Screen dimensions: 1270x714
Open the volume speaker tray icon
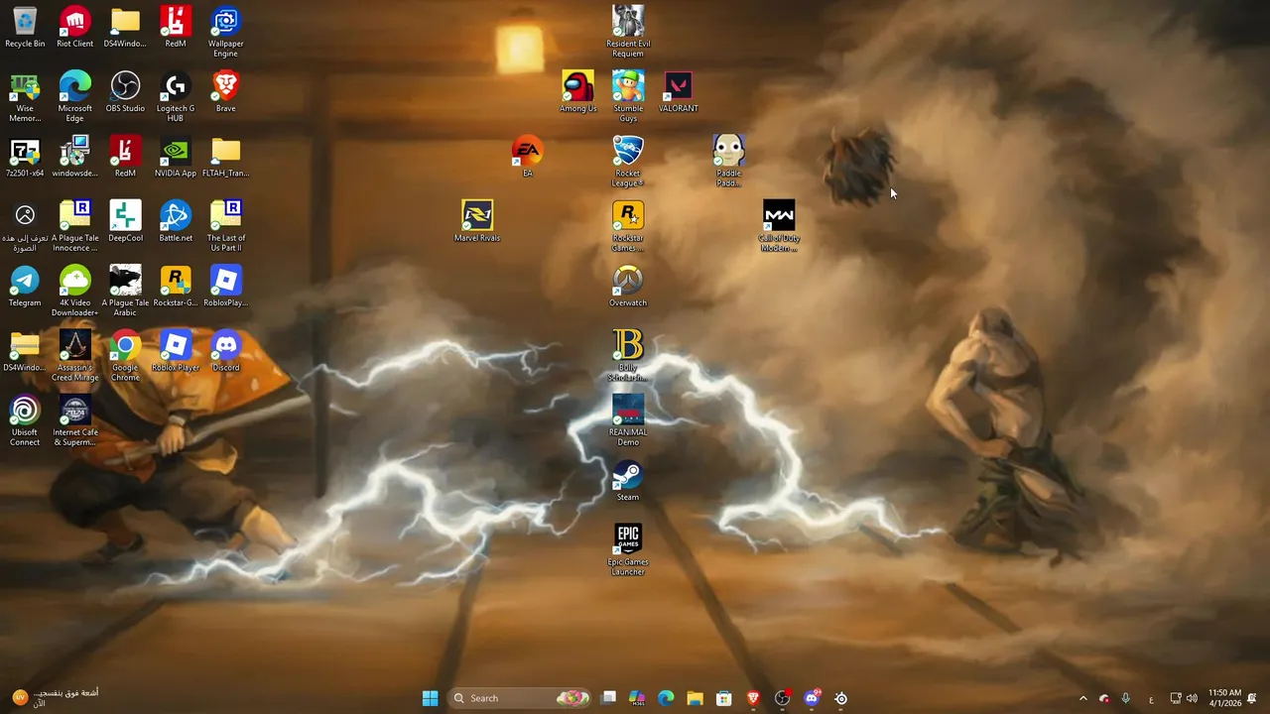click(1192, 698)
